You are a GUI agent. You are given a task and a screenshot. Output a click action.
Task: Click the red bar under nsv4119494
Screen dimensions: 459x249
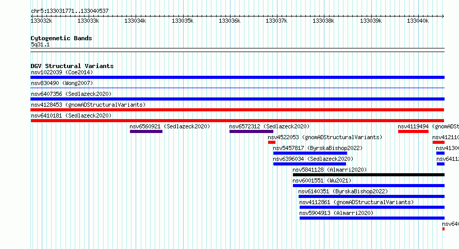pos(413,131)
